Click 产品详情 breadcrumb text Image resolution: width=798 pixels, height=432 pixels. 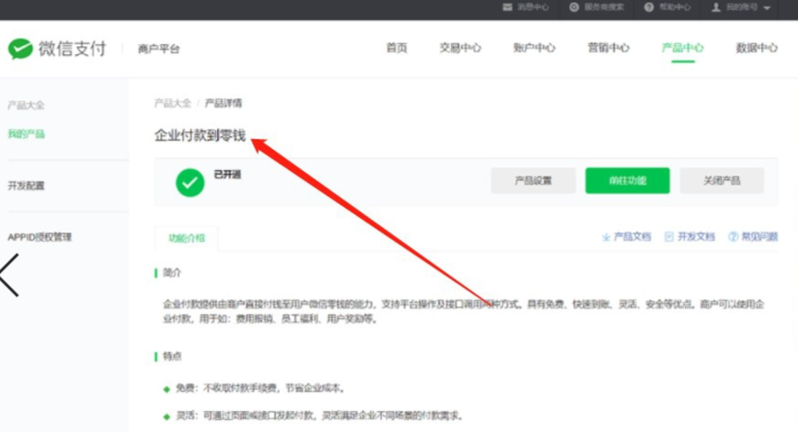tap(224, 103)
